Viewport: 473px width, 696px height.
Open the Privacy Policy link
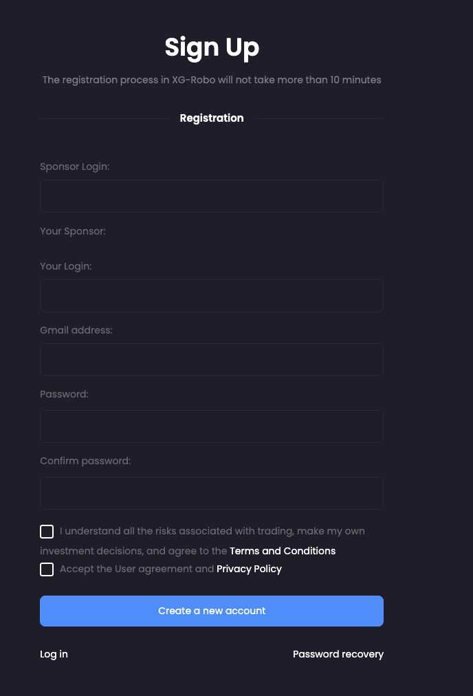click(x=249, y=569)
